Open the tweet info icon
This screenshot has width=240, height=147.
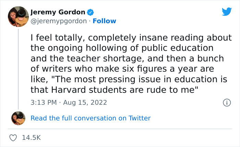coord(226,102)
